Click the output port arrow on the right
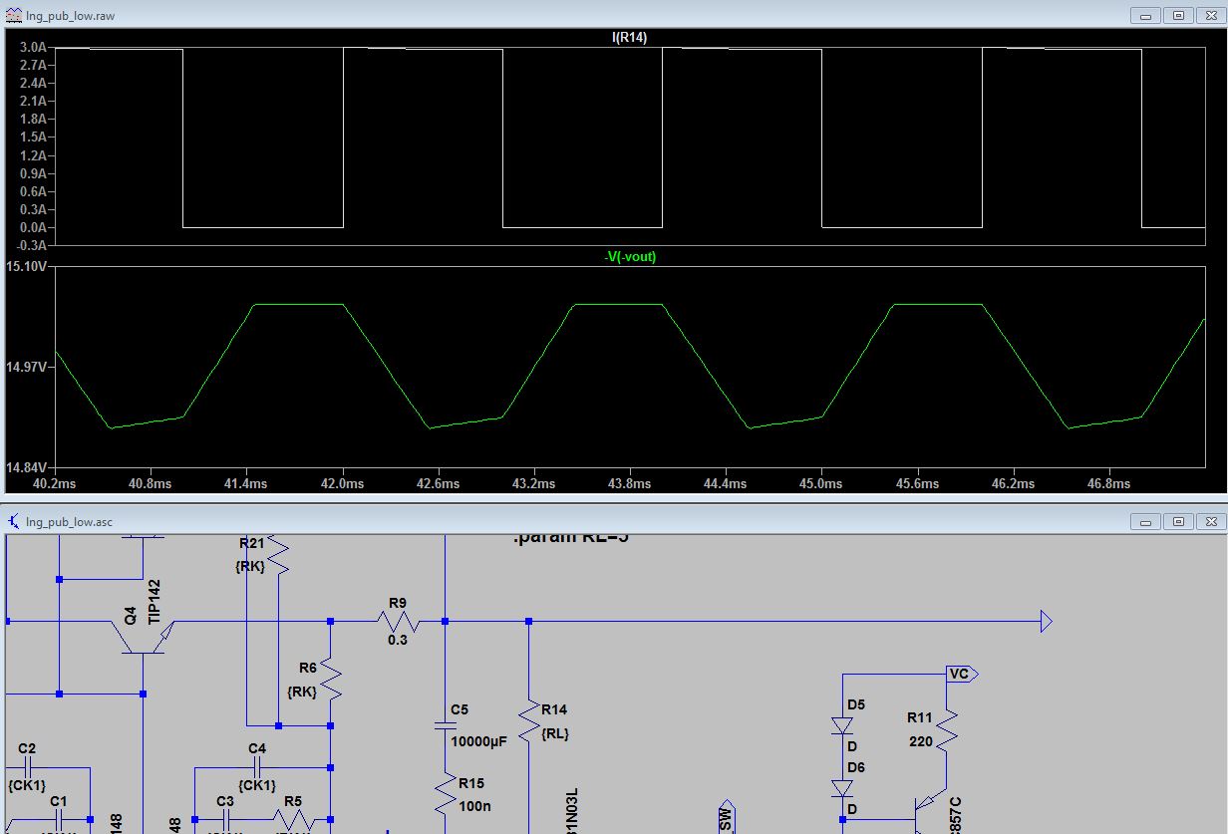The height and width of the screenshot is (834, 1228). coord(1046,622)
